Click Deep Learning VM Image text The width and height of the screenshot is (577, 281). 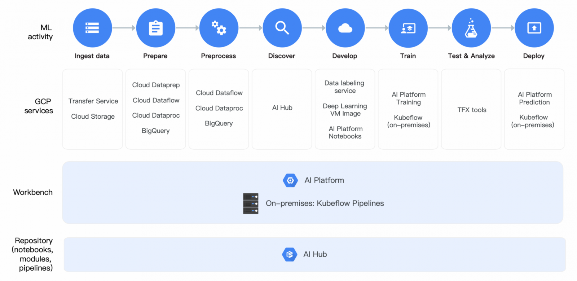click(345, 110)
